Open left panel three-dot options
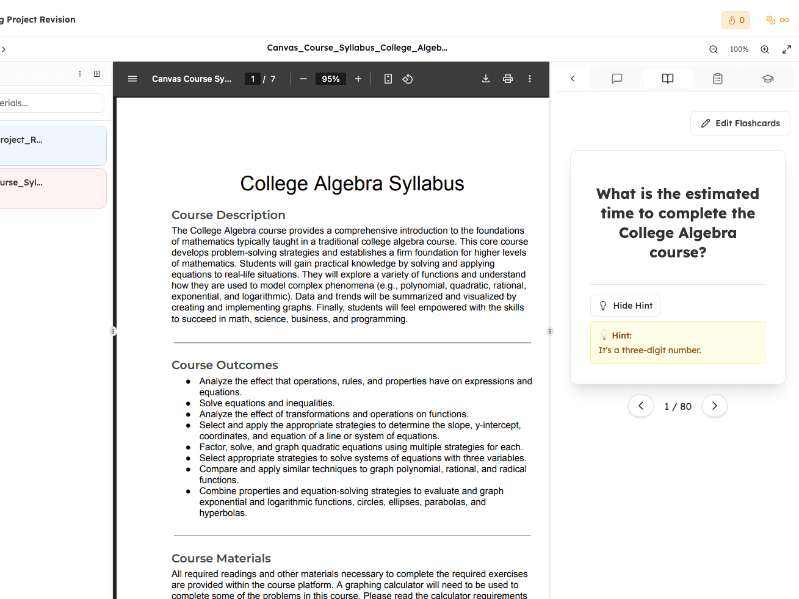 (x=80, y=74)
